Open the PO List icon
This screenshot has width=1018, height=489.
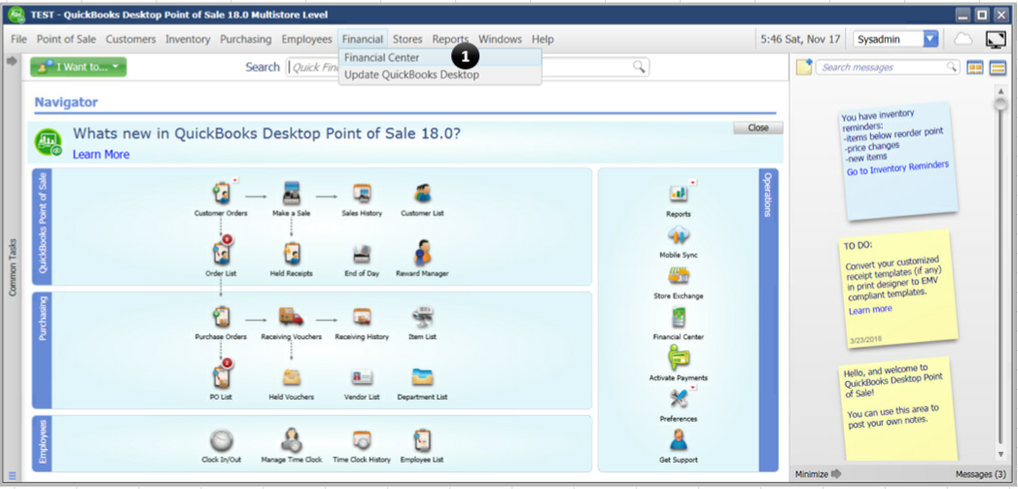point(222,376)
